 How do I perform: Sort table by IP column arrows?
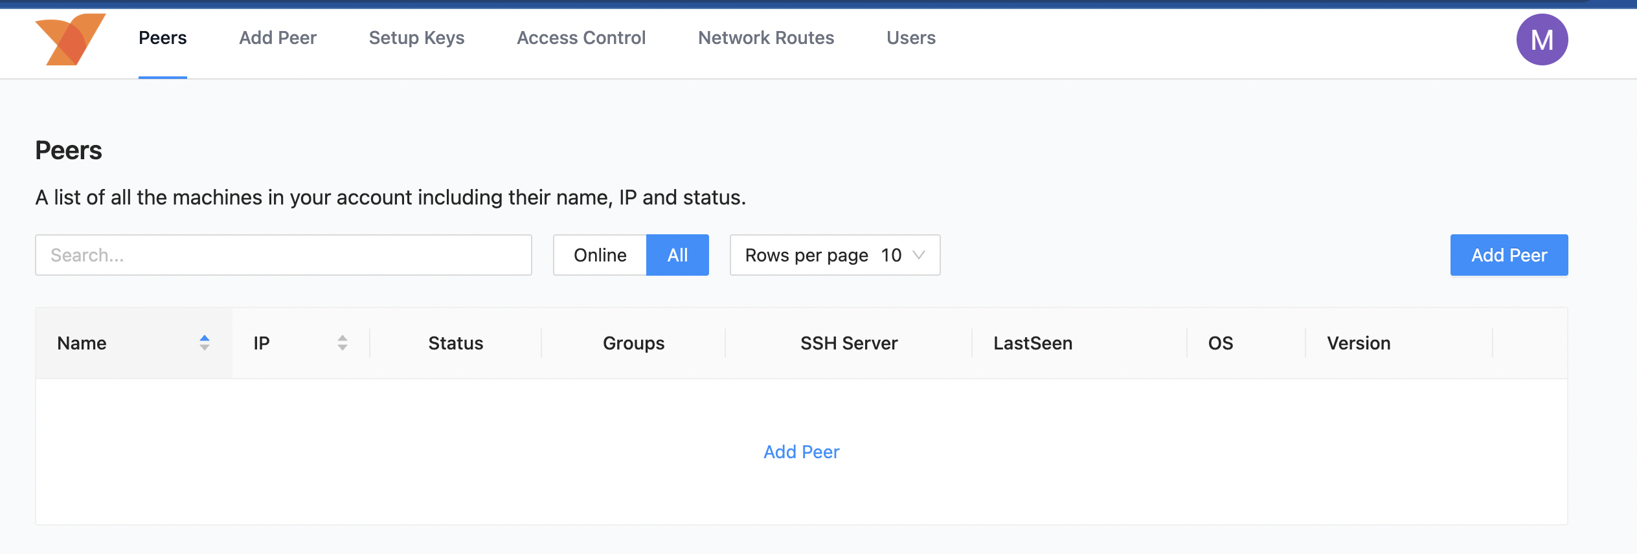(343, 343)
